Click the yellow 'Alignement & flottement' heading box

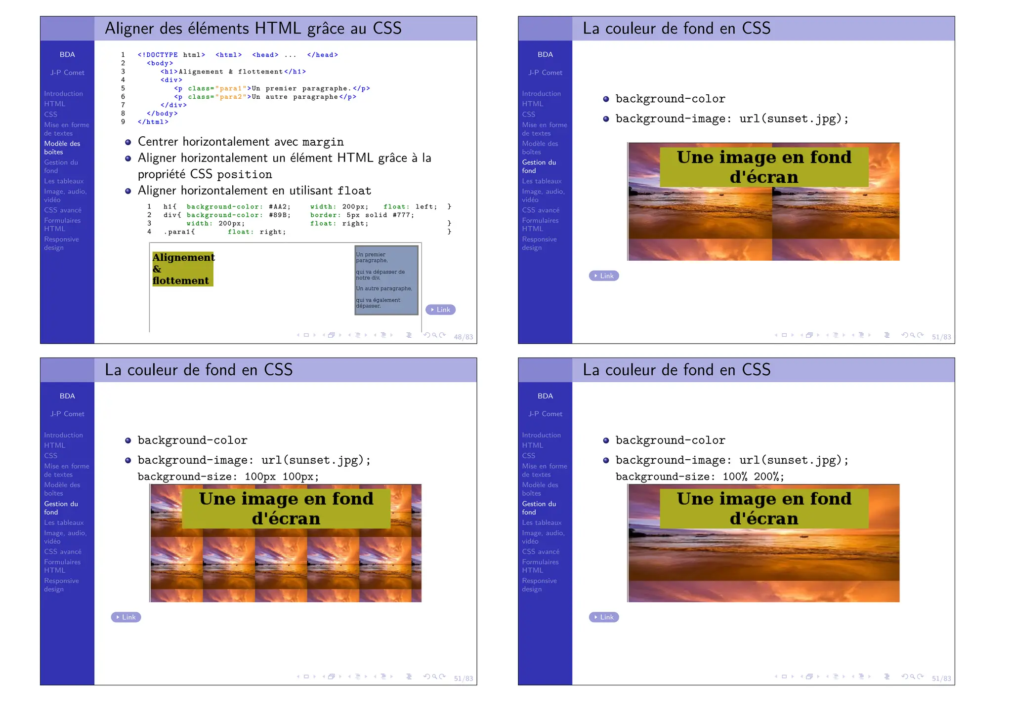click(183, 269)
